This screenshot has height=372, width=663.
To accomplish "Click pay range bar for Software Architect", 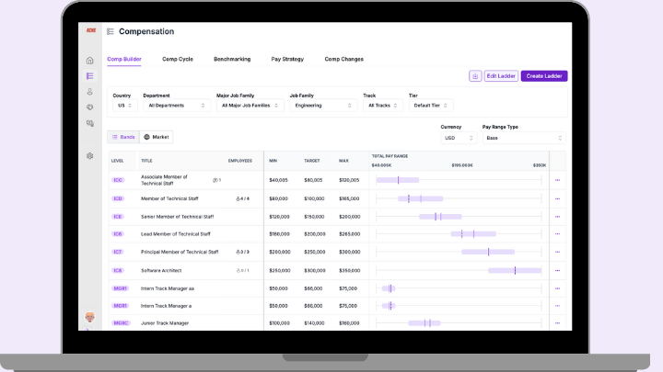I will pos(514,271).
